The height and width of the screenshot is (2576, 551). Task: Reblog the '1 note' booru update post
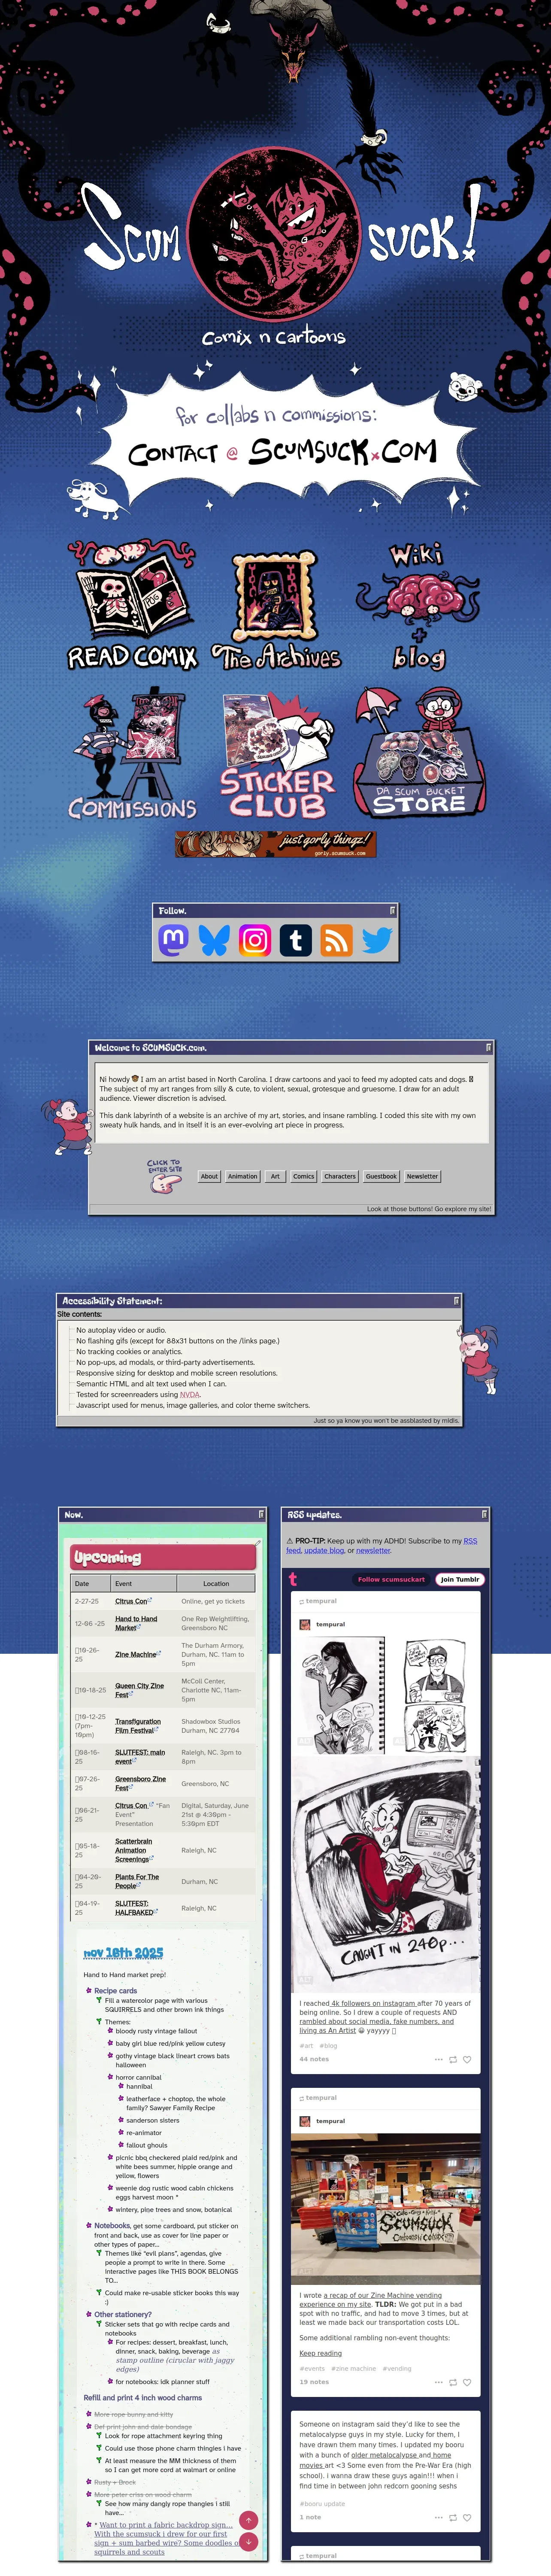coord(453,2517)
